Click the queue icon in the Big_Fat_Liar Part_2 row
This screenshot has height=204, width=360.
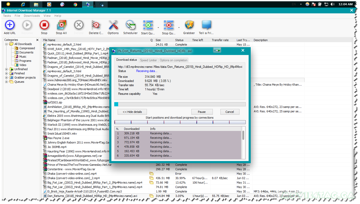[151, 183]
